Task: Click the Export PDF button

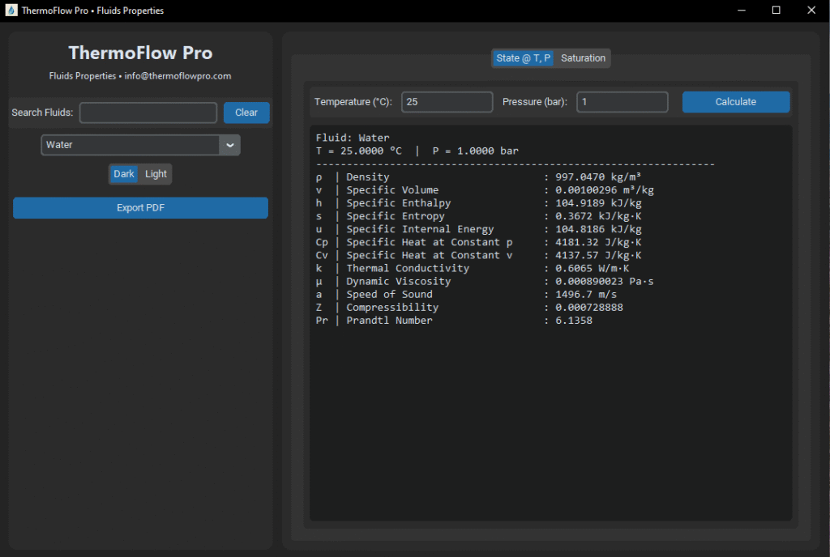Action: tap(140, 208)
